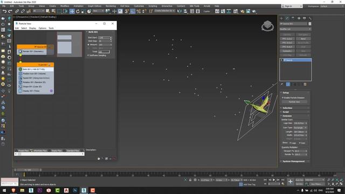Activate the Select and Move tool
This screenshot has width=345, height=194.
pos(72,11)
